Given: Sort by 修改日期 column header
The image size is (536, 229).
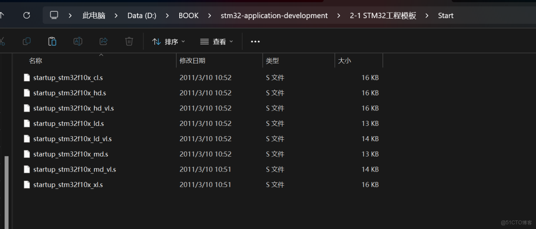Looking at the screenshot, I should point(192,61).
